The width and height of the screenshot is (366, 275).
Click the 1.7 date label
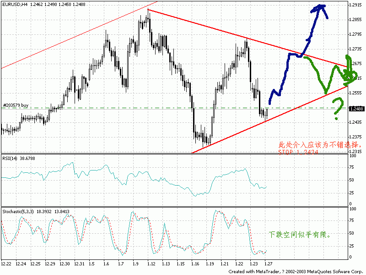pyautogui.click(x=121, y=264)
